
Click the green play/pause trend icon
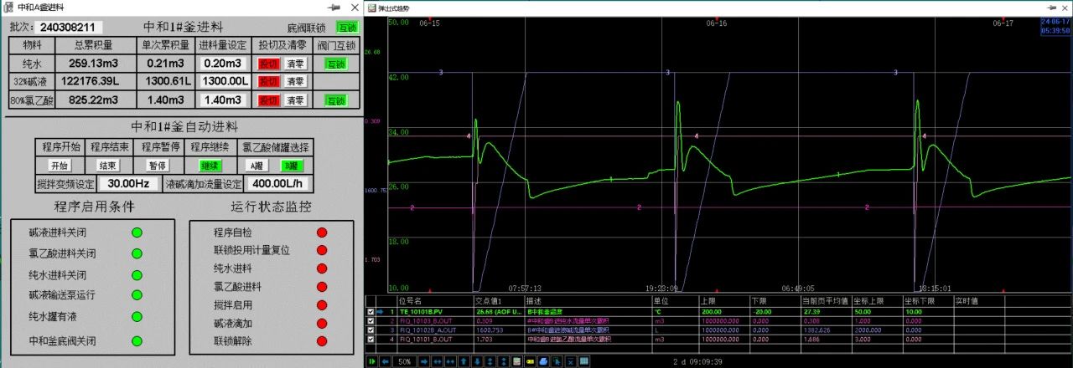pos(372,361)
